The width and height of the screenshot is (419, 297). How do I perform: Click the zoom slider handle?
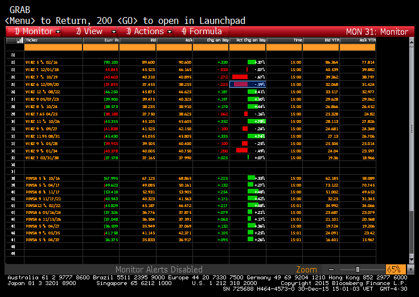click(x=358, y=270)
